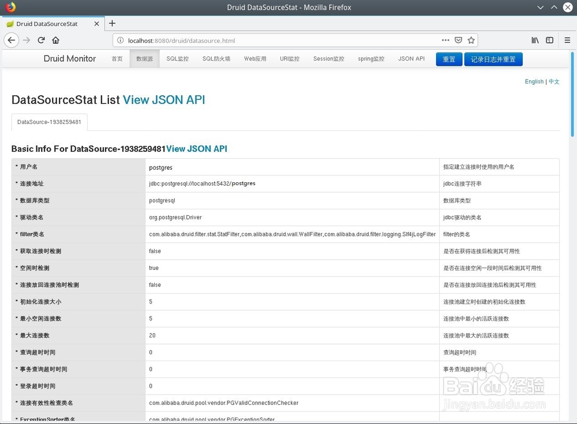The width and height of the screenshot is (577, 424).
Task: Open the spring监控 nav item
Action: click(371, 59)
